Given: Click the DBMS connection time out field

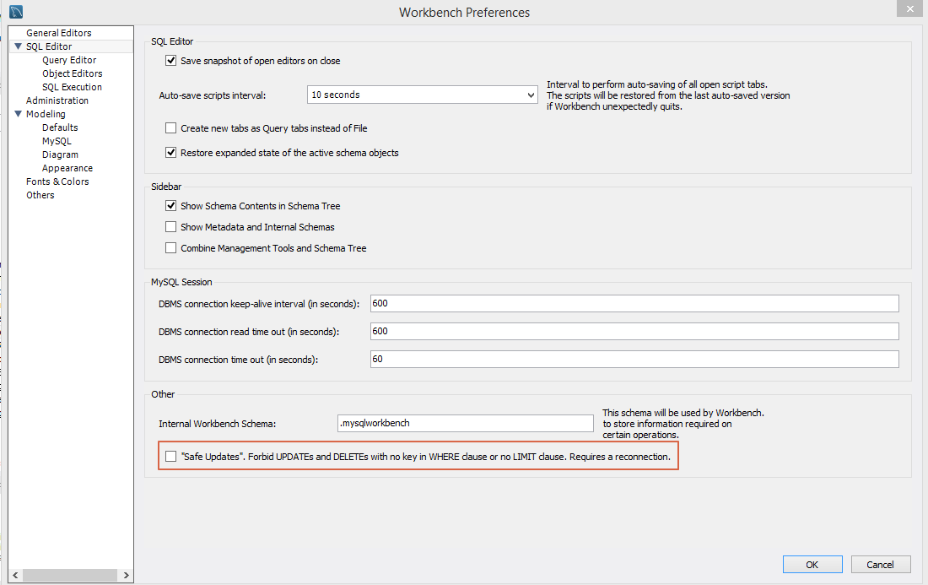Looking at the screenshot, I should pos(634,359).
